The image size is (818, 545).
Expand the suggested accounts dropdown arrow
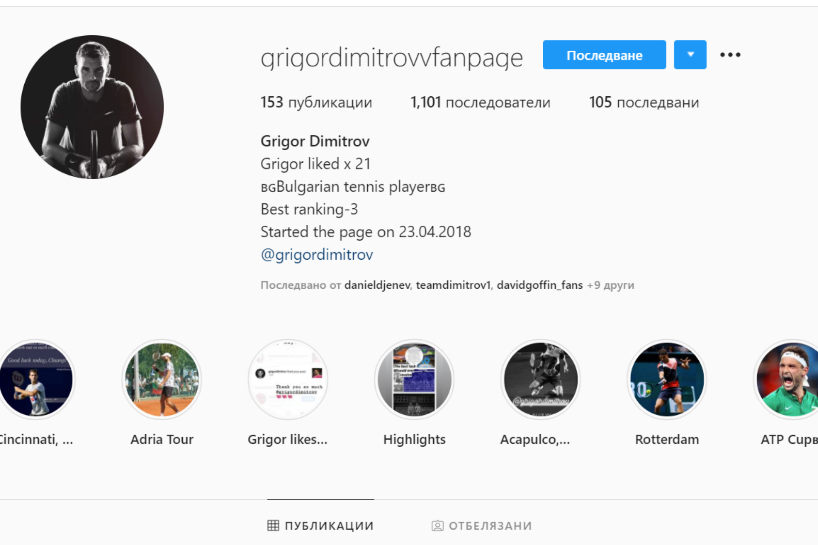[x=690, y=54]
